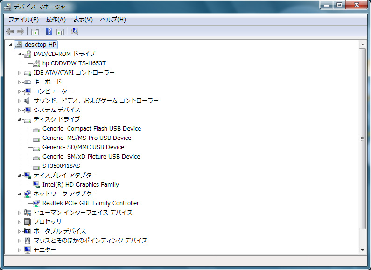Select the desktop-HP root computer node
The width and height of the screenshot is (371, 270).
[x=40, y=44]
